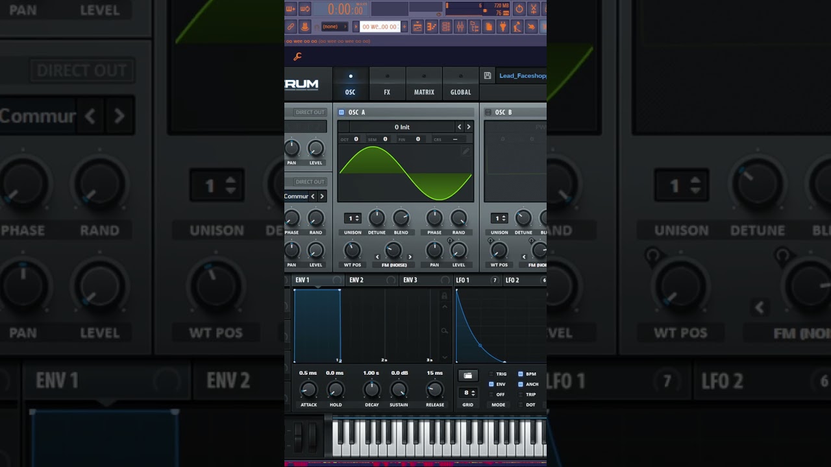The width and height of the screenshot is (831, 467).
Task: Toggle the LFO TRIG mode checkbox
Action: (491, 374)
